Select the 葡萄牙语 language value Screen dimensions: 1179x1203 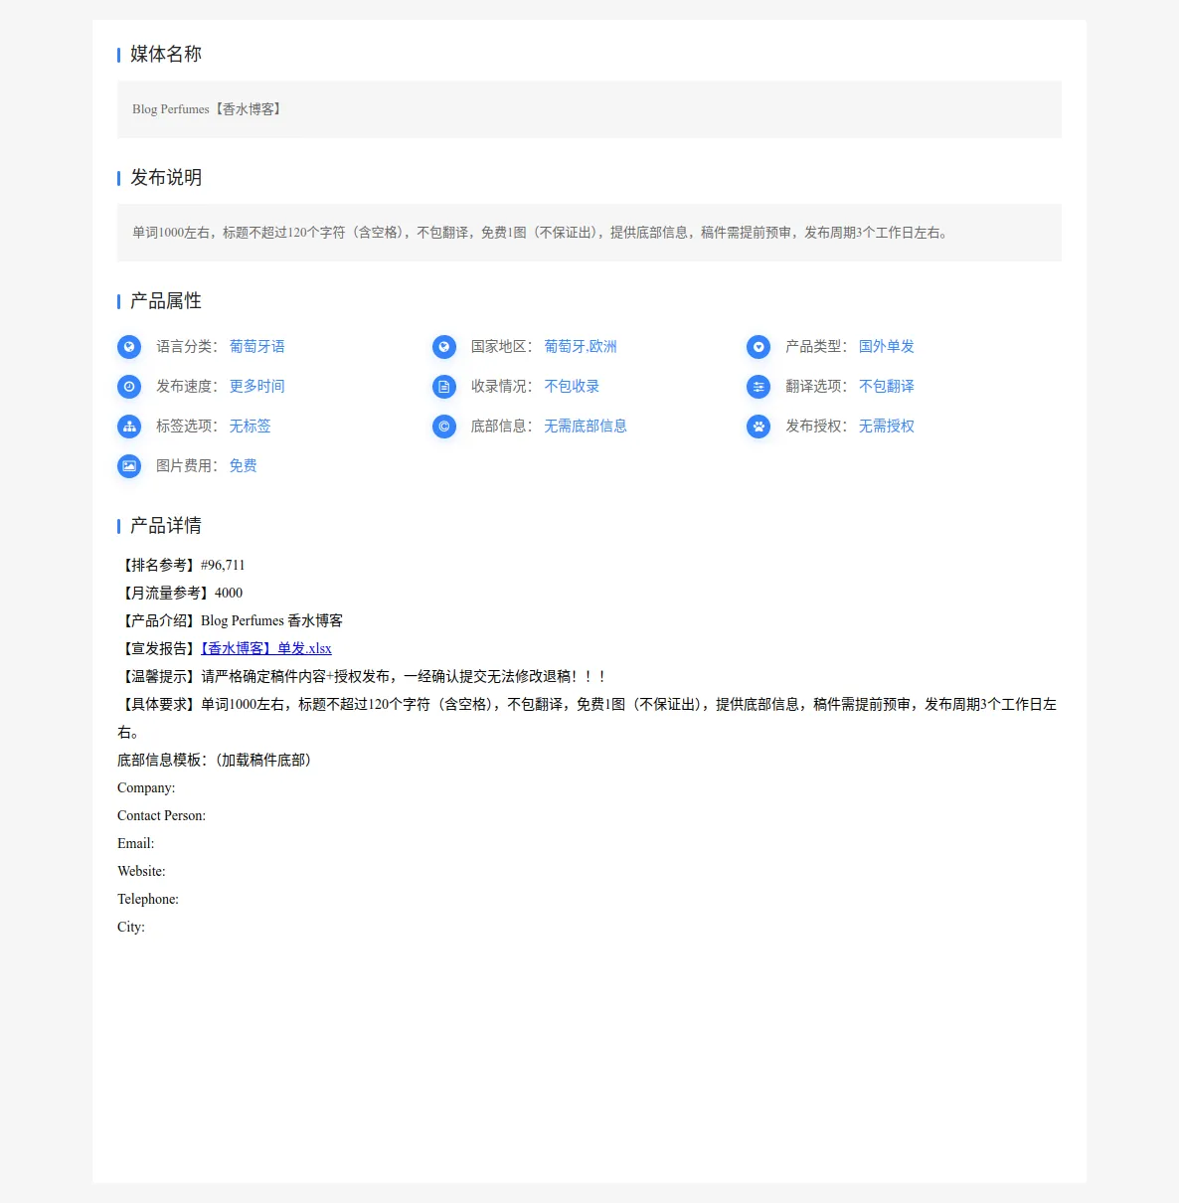tap(257, 346)
